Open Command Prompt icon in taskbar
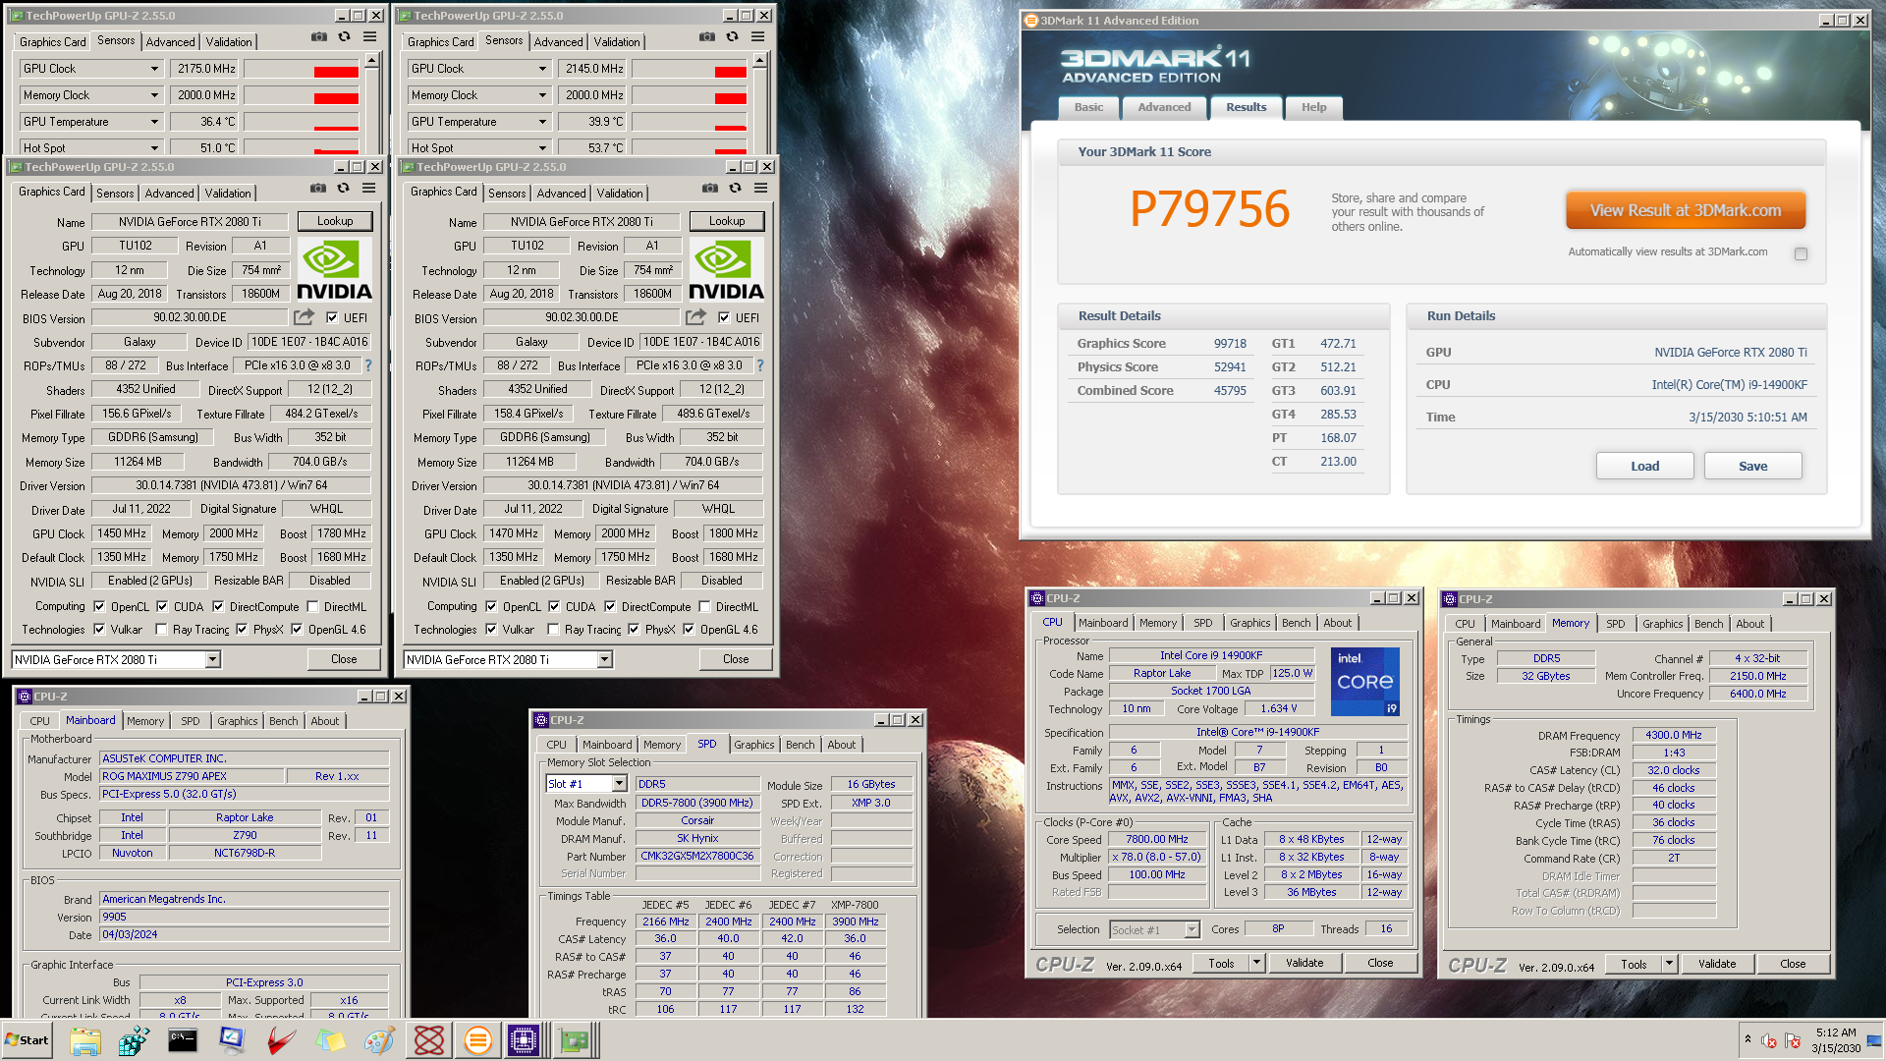 click(183, 1040)
